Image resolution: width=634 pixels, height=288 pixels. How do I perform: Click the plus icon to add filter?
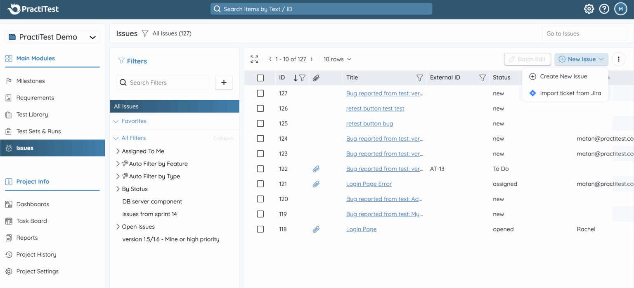(224, 83)
